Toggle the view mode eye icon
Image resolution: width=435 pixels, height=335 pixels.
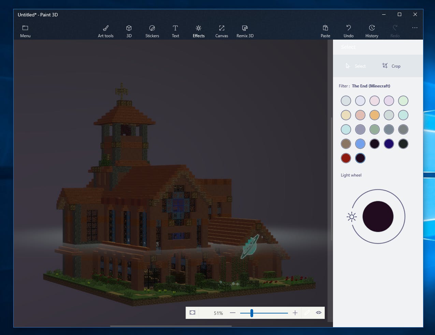pyautogui.click(x=319, y=312)
